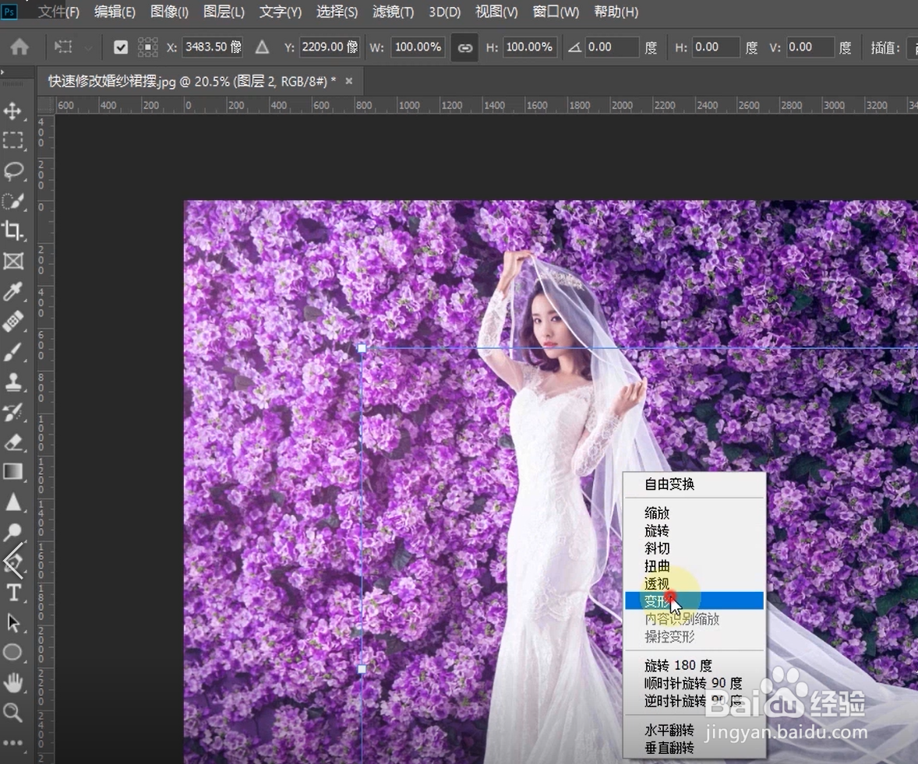Viewport: 918px width, 764px height.
Task: Click the W width percentage field
Action: click(x=418, y=48)
